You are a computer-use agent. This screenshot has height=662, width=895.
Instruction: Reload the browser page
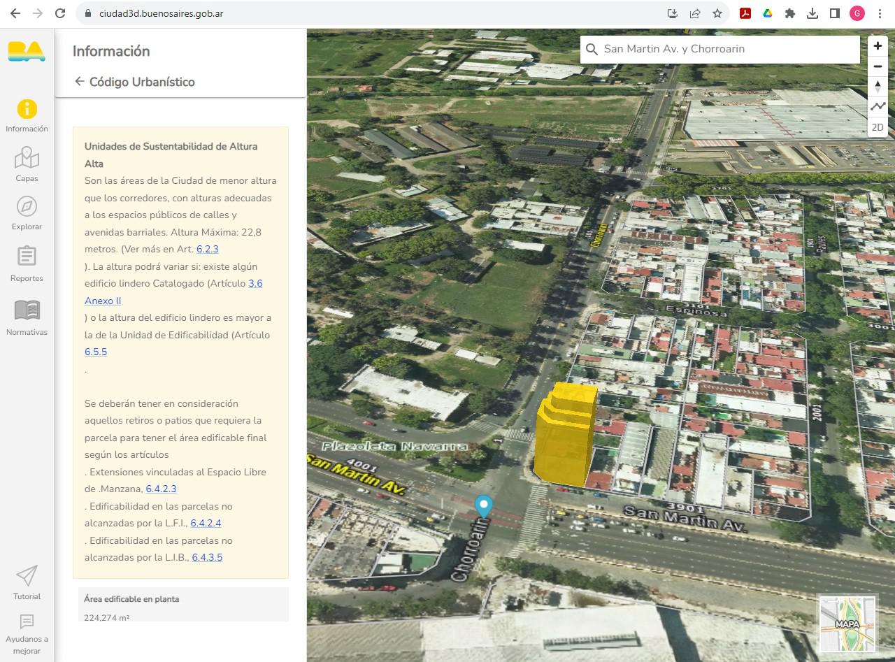60,13
